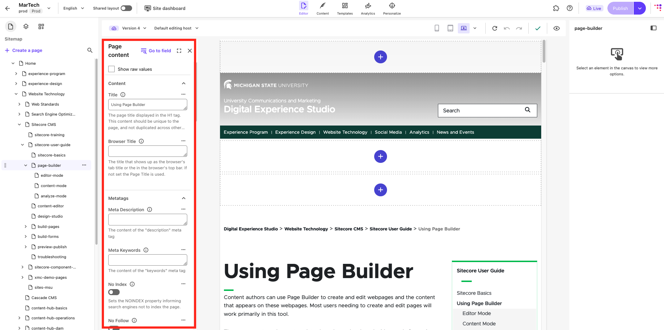Open Default editing host dropdown
The width and height of the screenshot is (664, 330).
pos(176,28)
